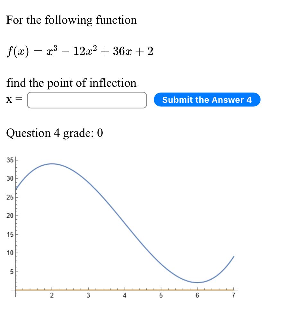
Task: Click the text find the point of inflection
Action: pyautogui.click(x=71, y=83)
